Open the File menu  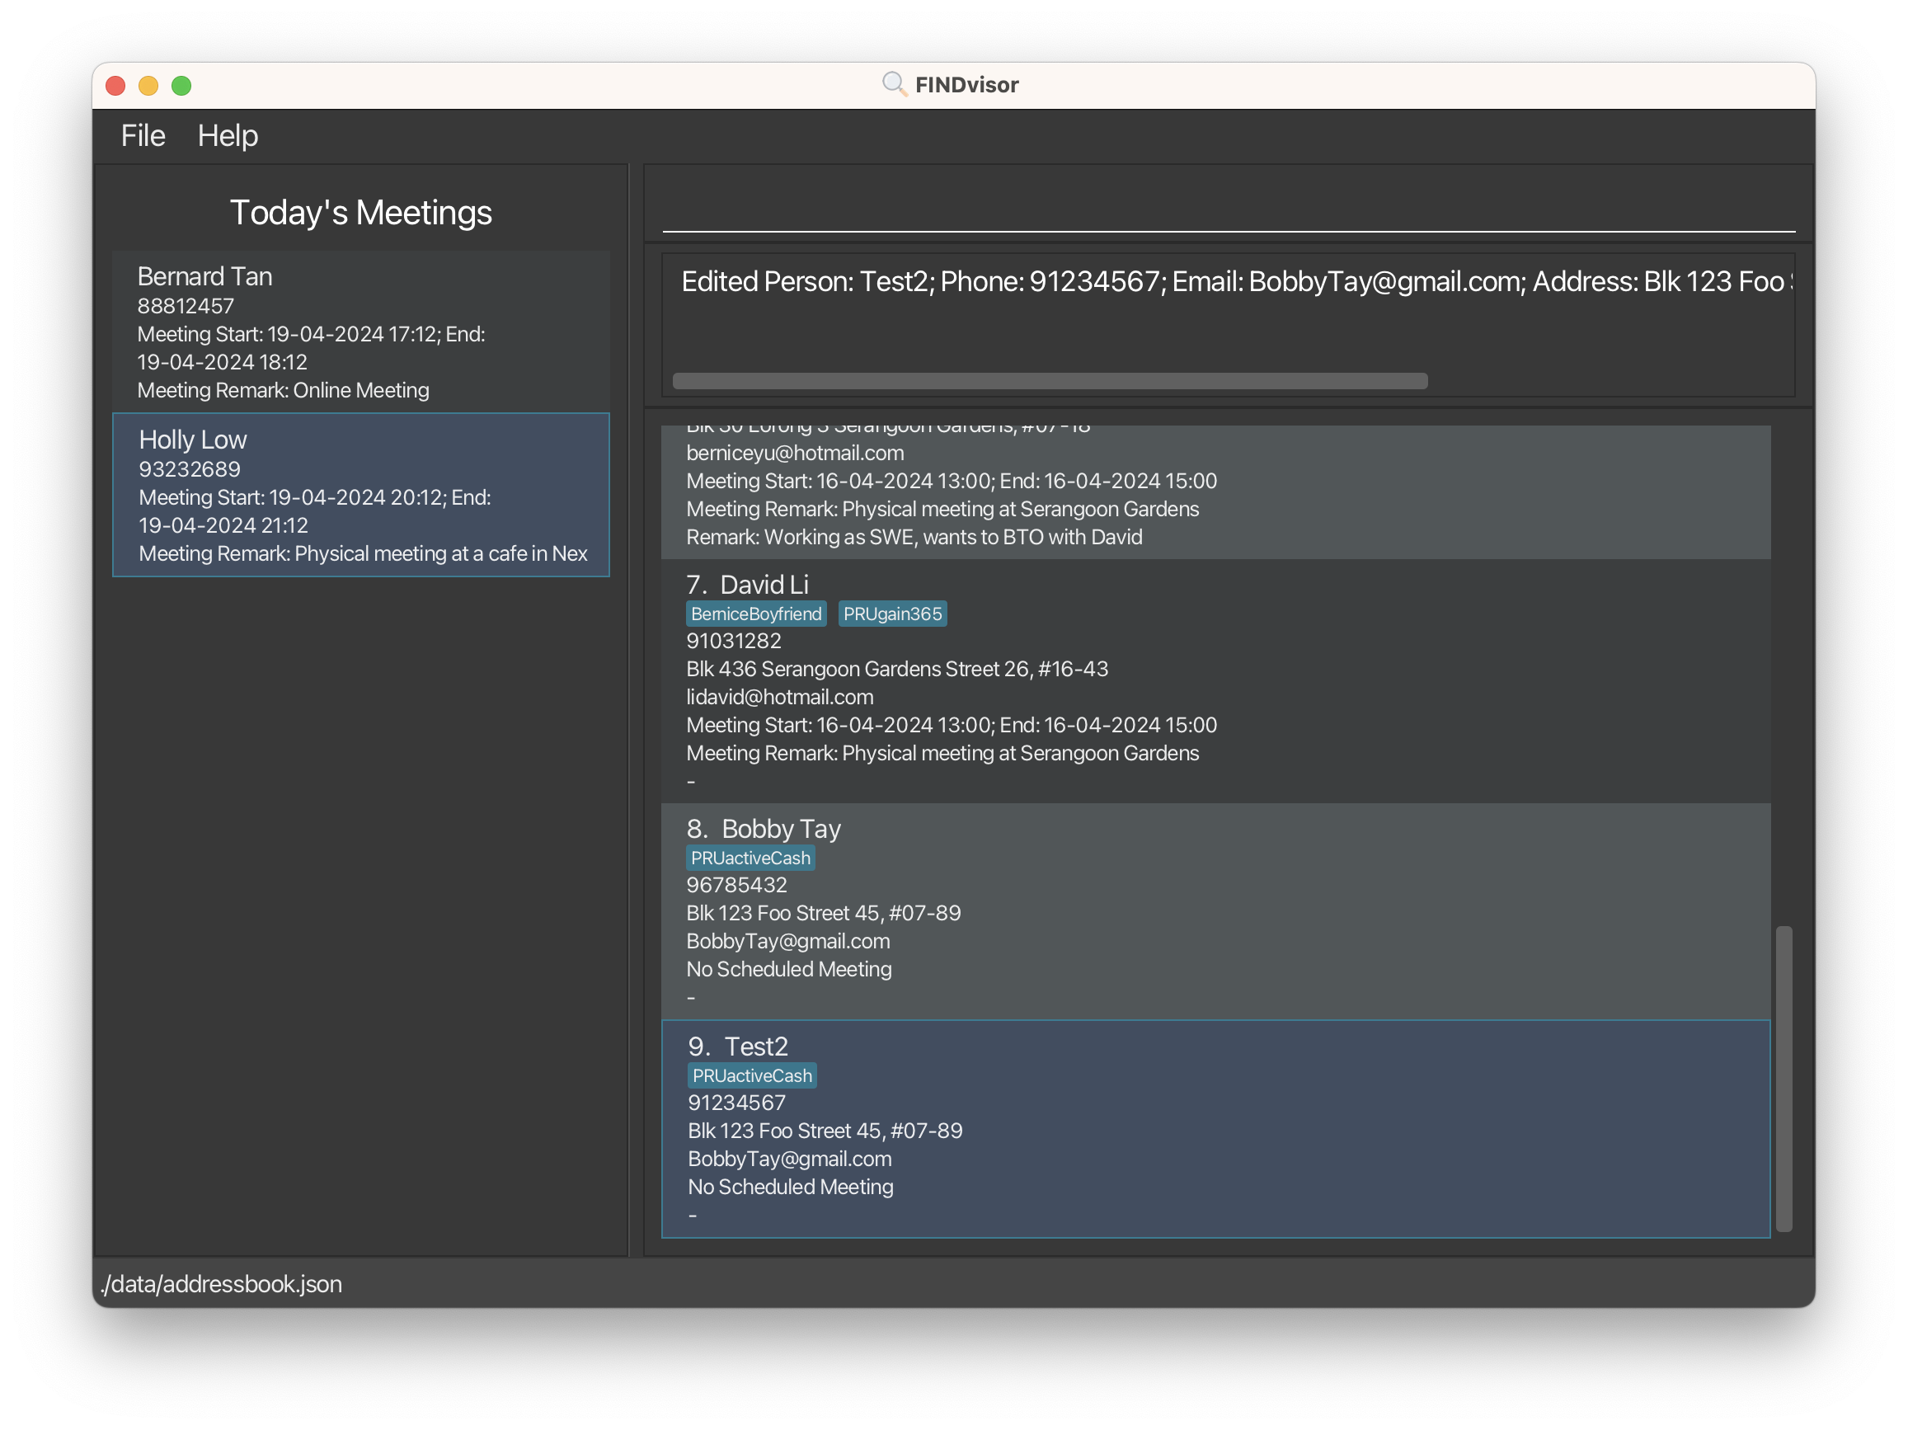click(x=143, y=135)
